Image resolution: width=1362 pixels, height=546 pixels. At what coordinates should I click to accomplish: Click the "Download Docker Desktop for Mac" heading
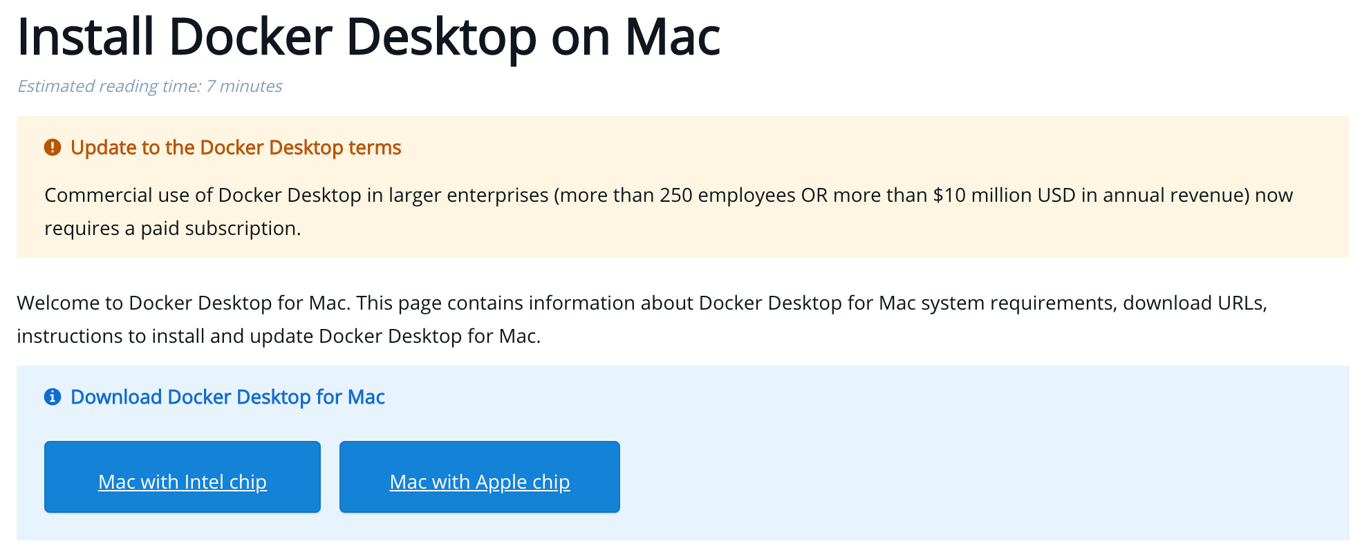[227, 397]
